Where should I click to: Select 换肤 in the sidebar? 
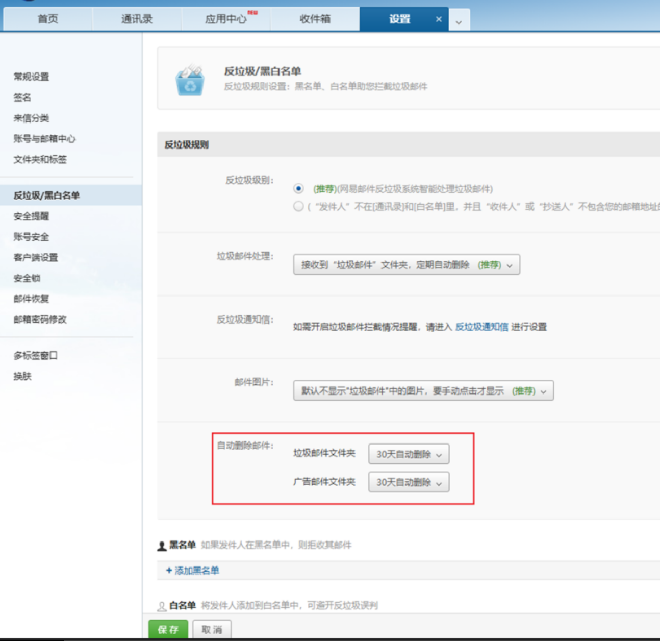pyautogui.click(x=22, y=376)
